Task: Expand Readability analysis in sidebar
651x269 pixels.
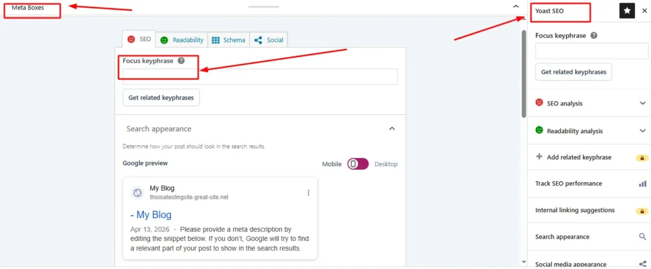Action: [589, 131]
